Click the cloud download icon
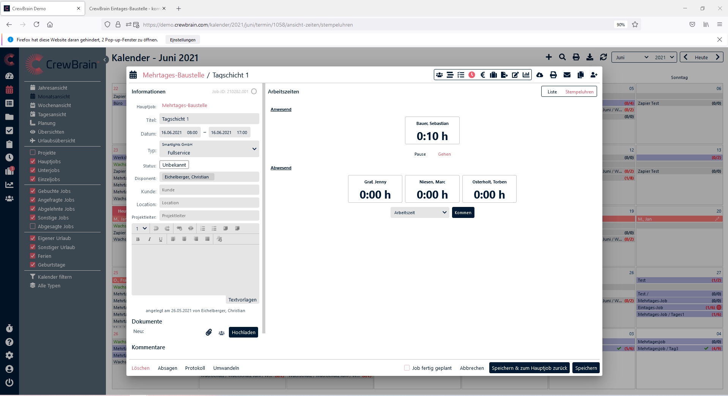This screenshot has height=396, width=728. tap(539, 75)
